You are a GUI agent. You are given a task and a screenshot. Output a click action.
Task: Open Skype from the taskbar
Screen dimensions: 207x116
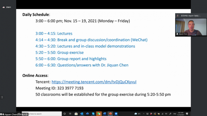coord(93,114)
